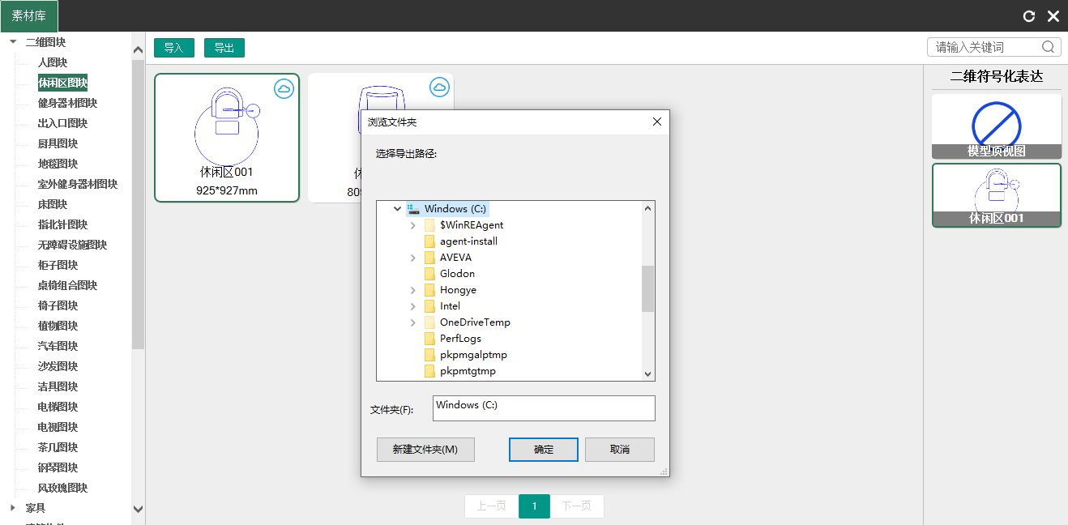
Task: Collapse the Windows (C:) tree node
Action: pyautogui.click(x=397, y=209)
